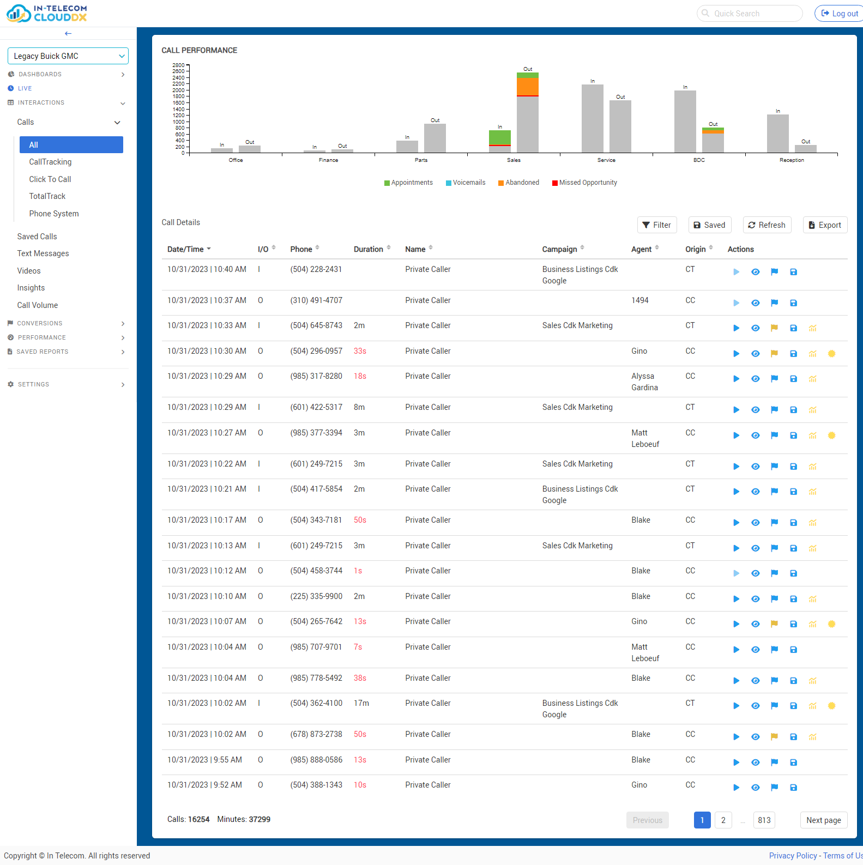Play the 10:33 AM call recording
This screenshot has width=863, height=865.
(736, 328)
